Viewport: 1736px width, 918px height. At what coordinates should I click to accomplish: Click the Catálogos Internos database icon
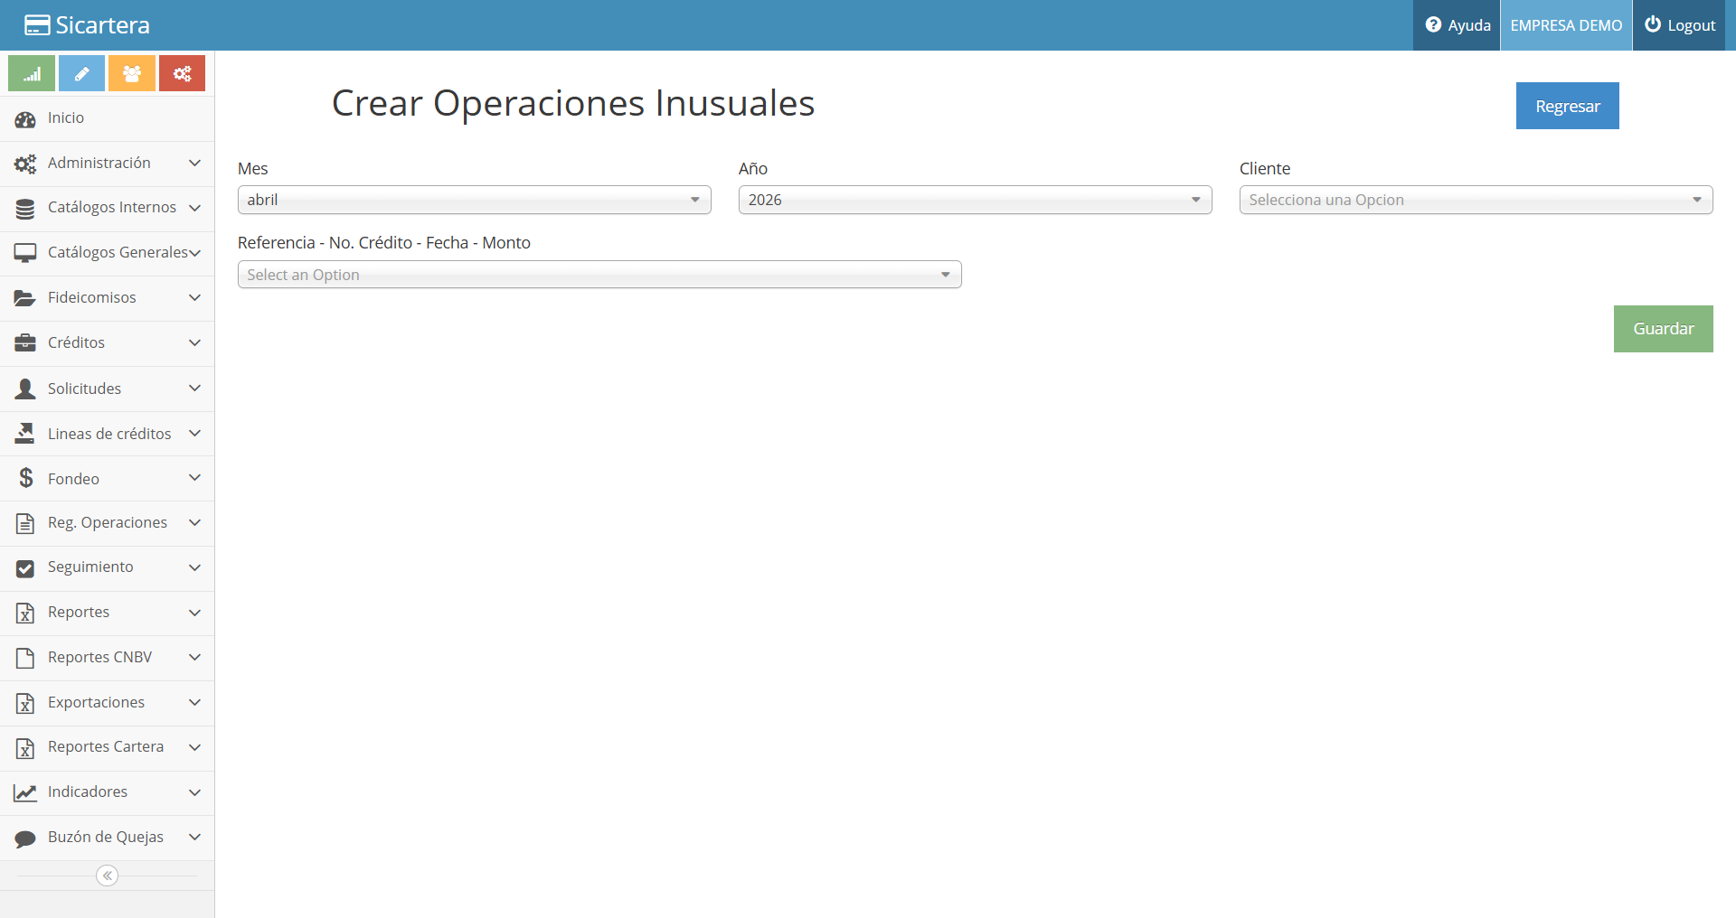[x=25, y=209]
